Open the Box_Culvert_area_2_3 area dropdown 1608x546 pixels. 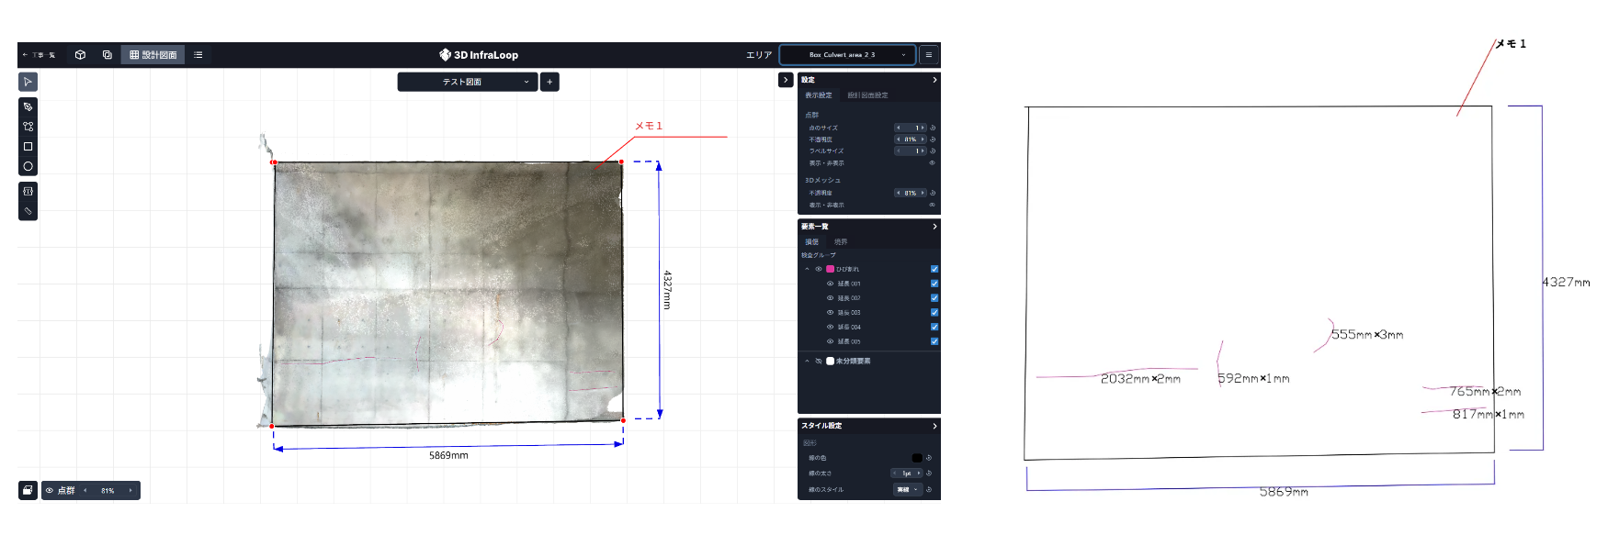pos(847,55)
